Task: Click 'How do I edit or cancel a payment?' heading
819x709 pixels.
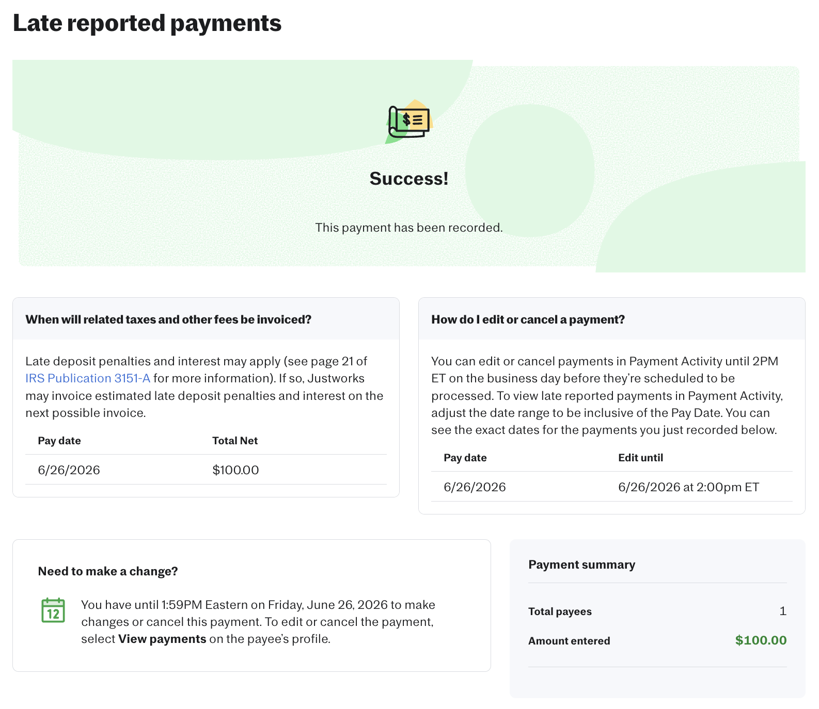Action: click(x=528, y=319)
